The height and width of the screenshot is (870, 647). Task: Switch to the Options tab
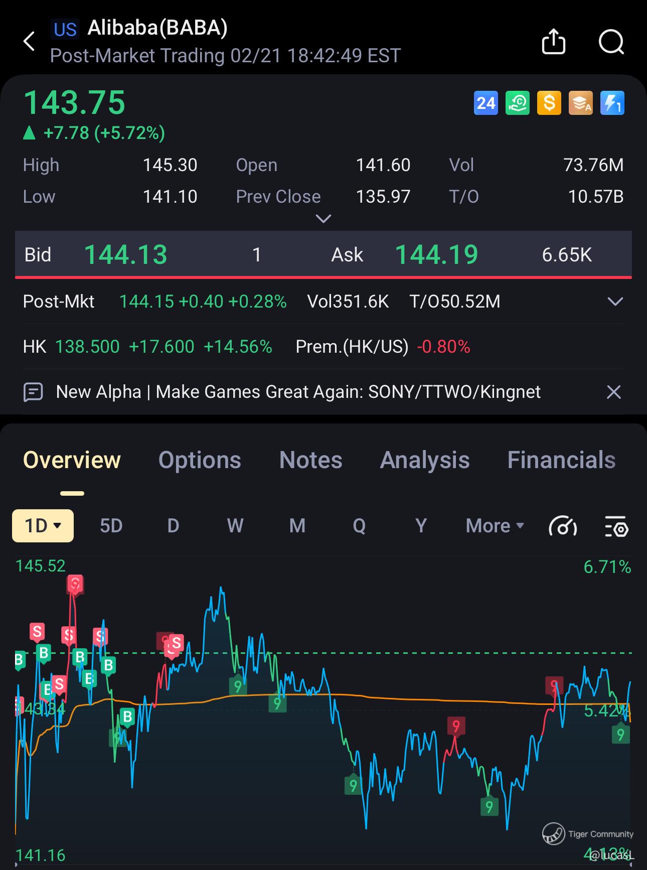click(x=200, y=460)
